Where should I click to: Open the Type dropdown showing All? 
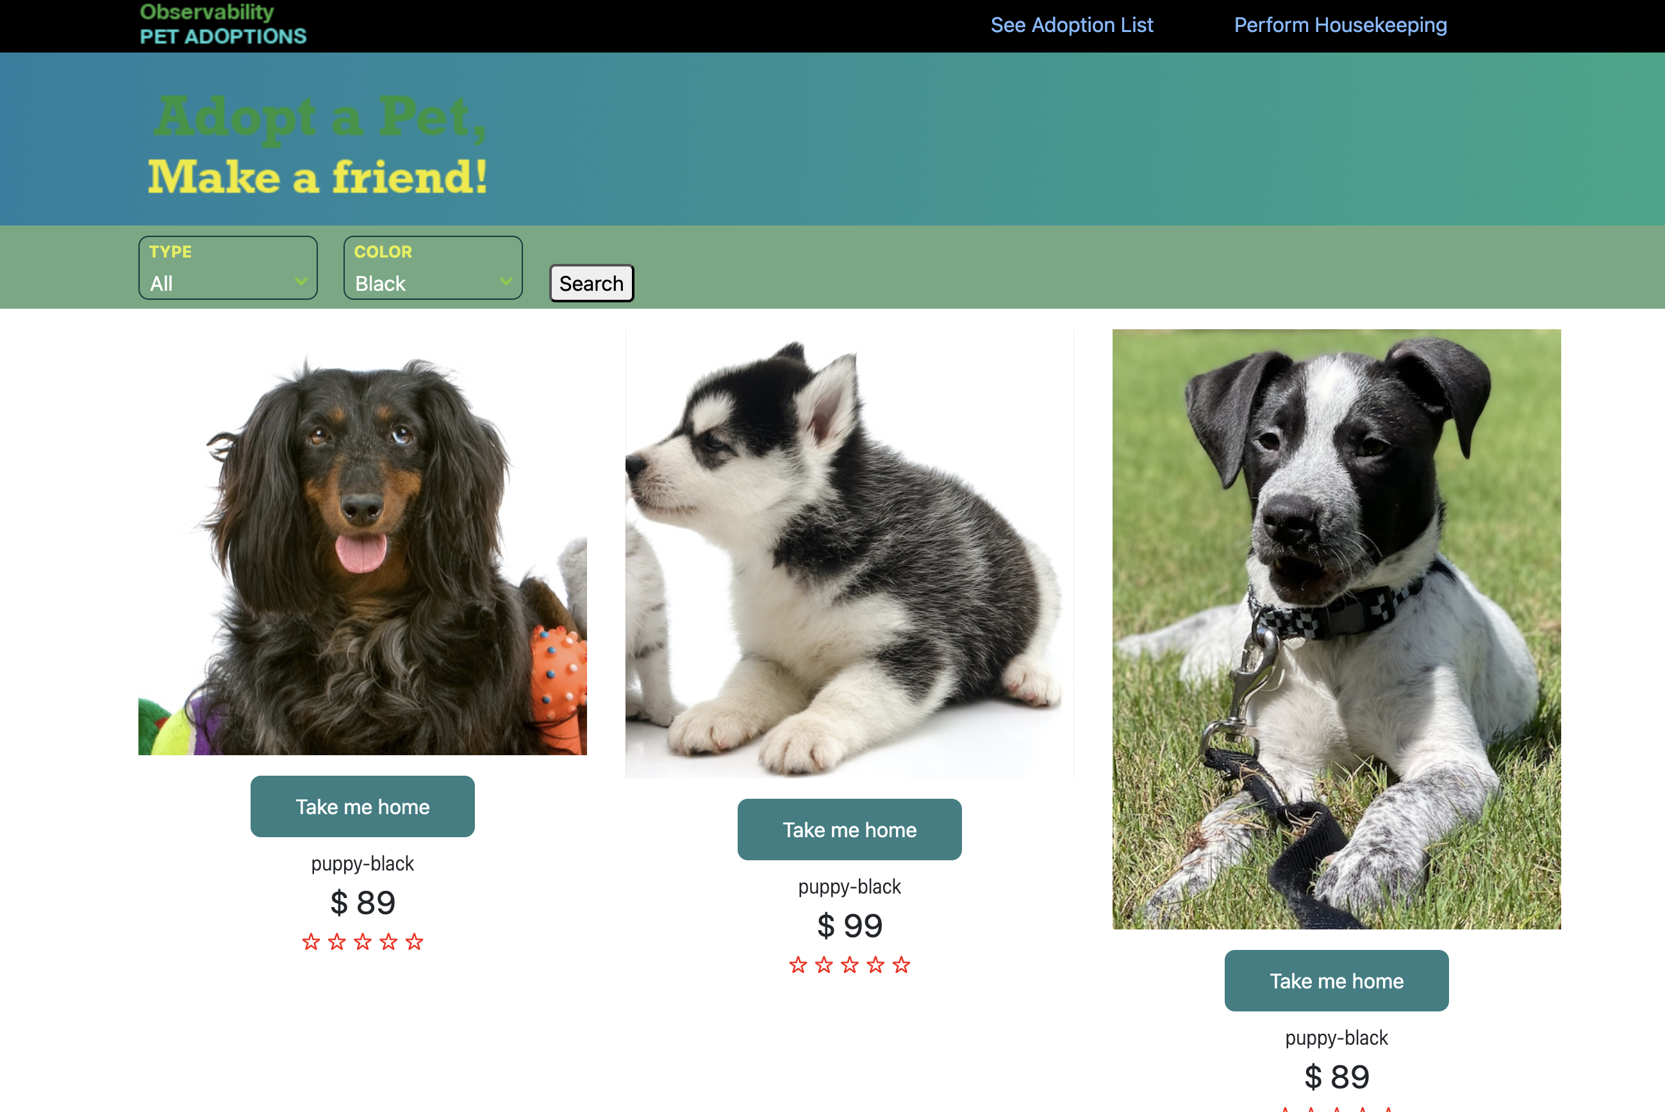(x=228, y=267)
